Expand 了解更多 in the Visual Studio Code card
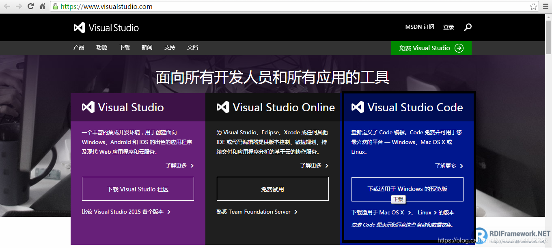Viewport: 552px width, 248px height. point(446,165)
